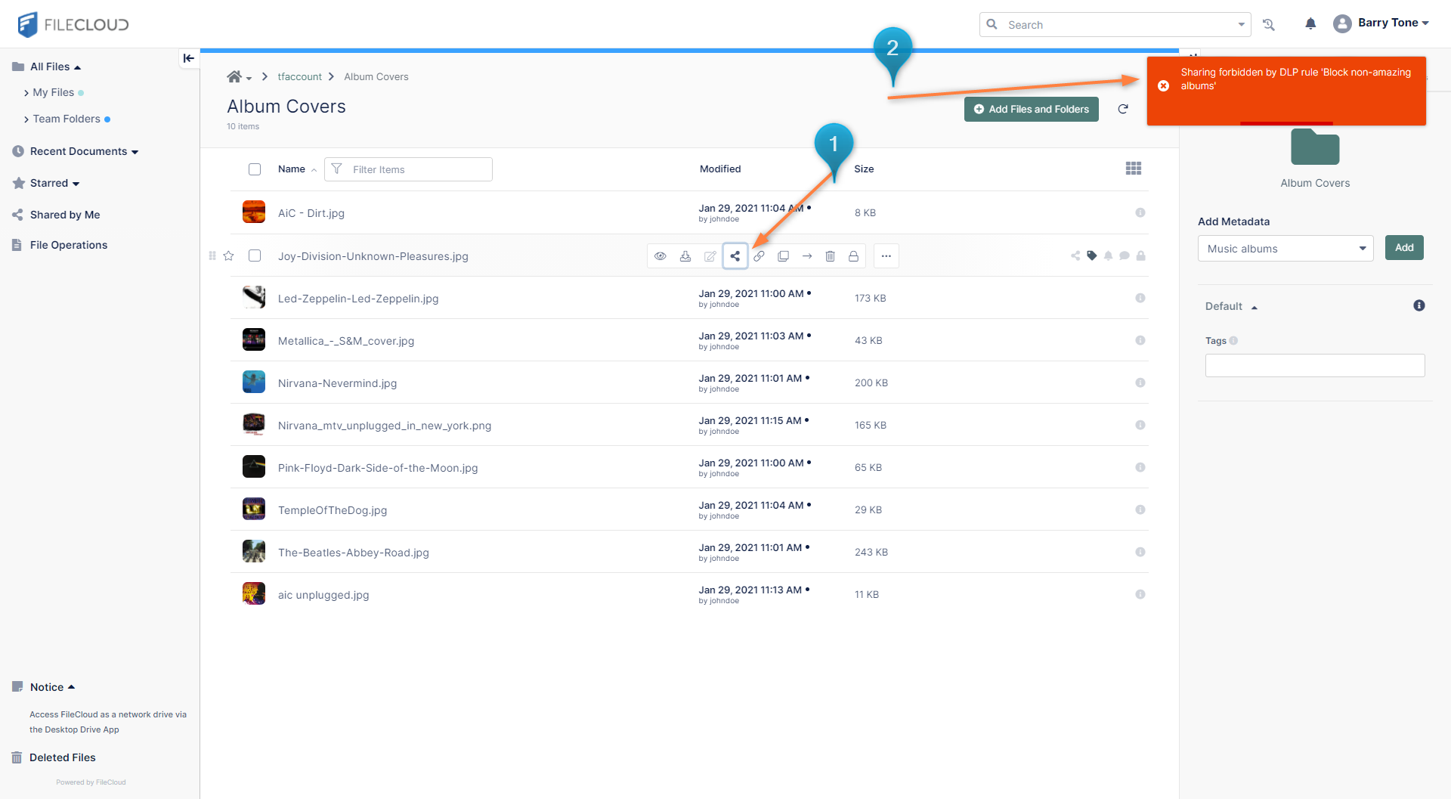Show info for aic unplugged.jpg
Screen dimensions: 1451x799
(x=1140, y=594)
